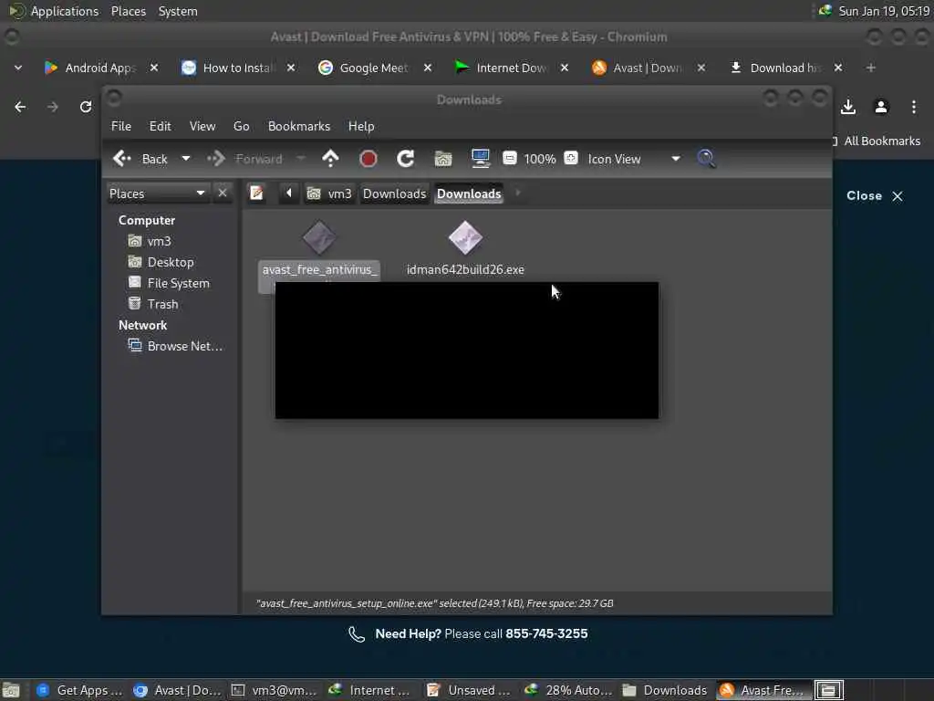Zoom in with the plus icon
The height and width of the screenshot is (701, 934).
click(x=571, y=159)
